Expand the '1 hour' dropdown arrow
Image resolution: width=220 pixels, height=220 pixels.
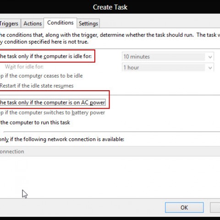tap(210, 67)
